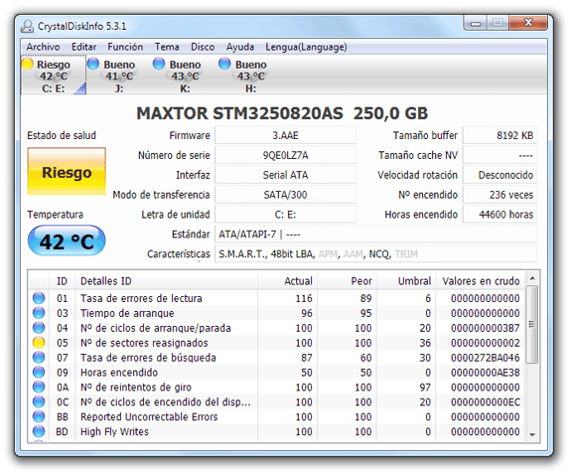
Task: Click the Tamaño cache NV empty field
Action: click(x=500, y=155)
